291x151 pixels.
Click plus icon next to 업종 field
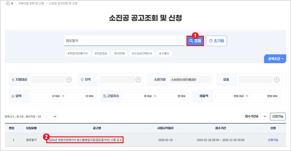277,80
